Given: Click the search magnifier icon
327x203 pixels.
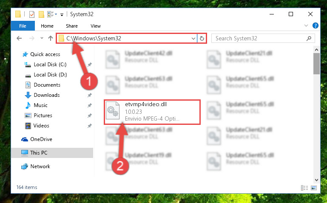Looking at the screenshot, I should [x=309, y=38].
